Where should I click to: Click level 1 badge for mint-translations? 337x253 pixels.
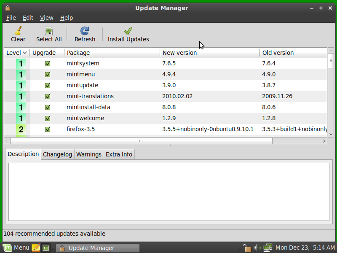(x=21, y=97)
